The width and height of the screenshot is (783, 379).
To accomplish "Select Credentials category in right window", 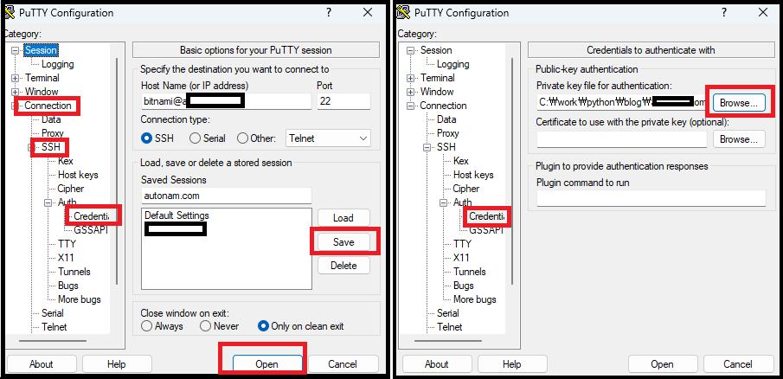I will coord(487,216).
